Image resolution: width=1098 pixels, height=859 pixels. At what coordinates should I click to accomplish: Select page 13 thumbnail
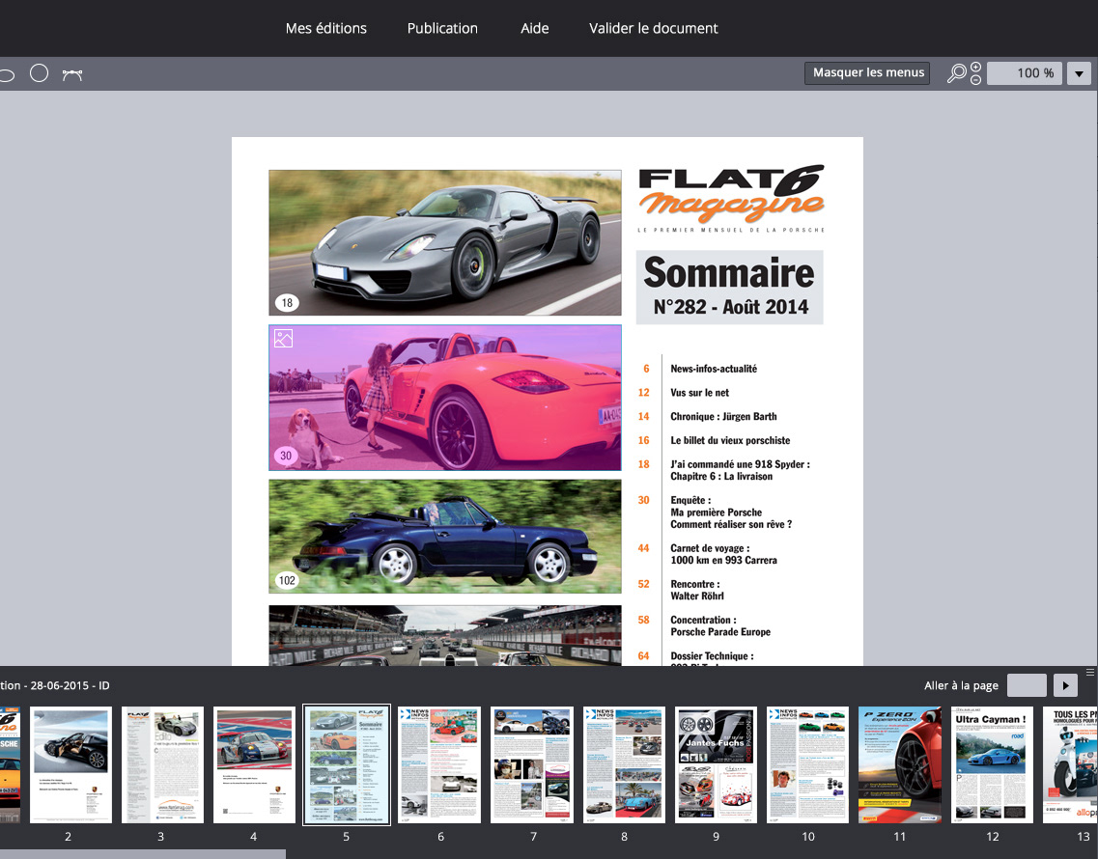1070,764
